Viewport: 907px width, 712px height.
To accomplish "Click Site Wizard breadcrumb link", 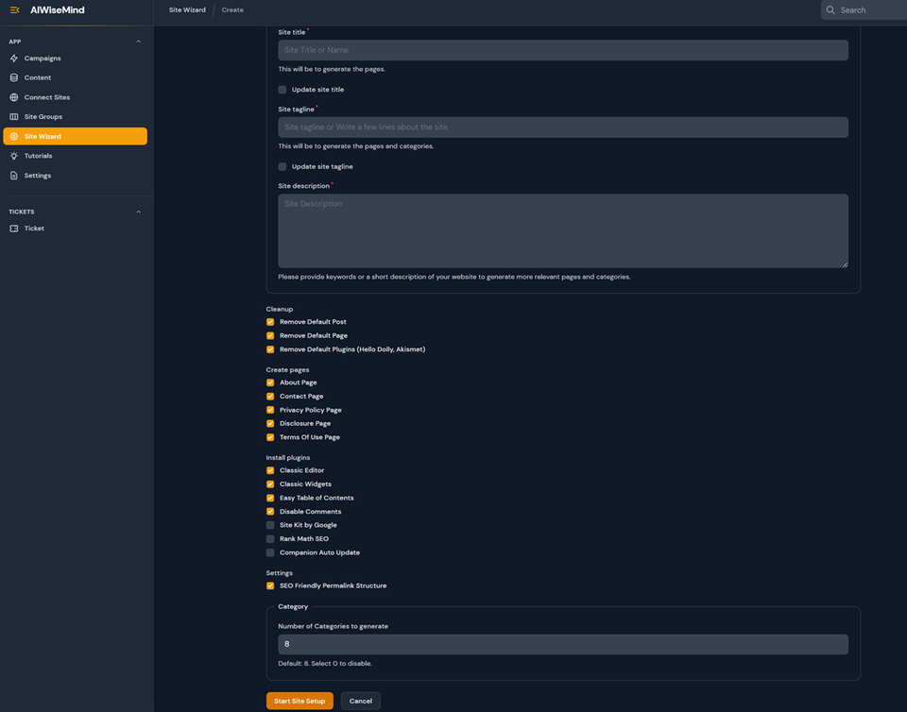I will point(187,9).
